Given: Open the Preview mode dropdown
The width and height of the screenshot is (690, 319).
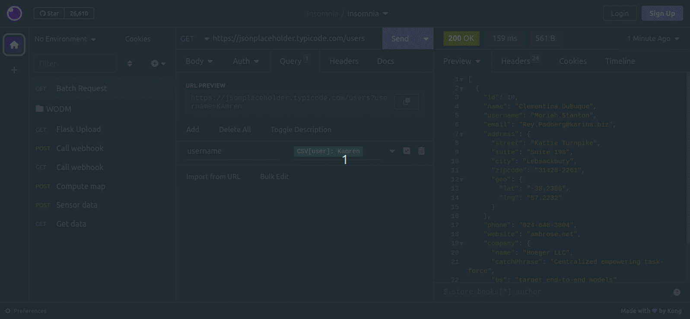Looking at the screenshot, I should pos(461,61).
